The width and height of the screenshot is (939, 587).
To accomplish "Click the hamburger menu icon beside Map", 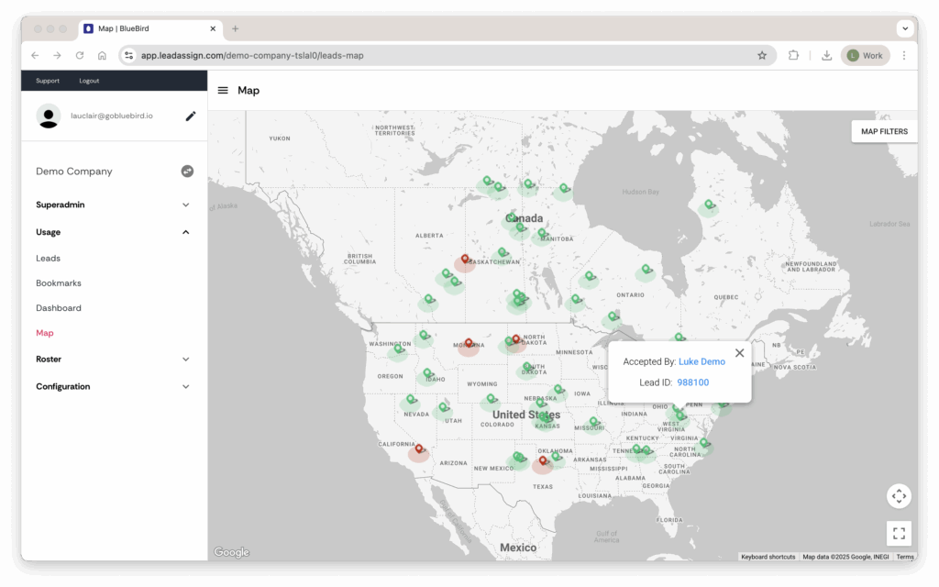I will (x=223, y=91).
